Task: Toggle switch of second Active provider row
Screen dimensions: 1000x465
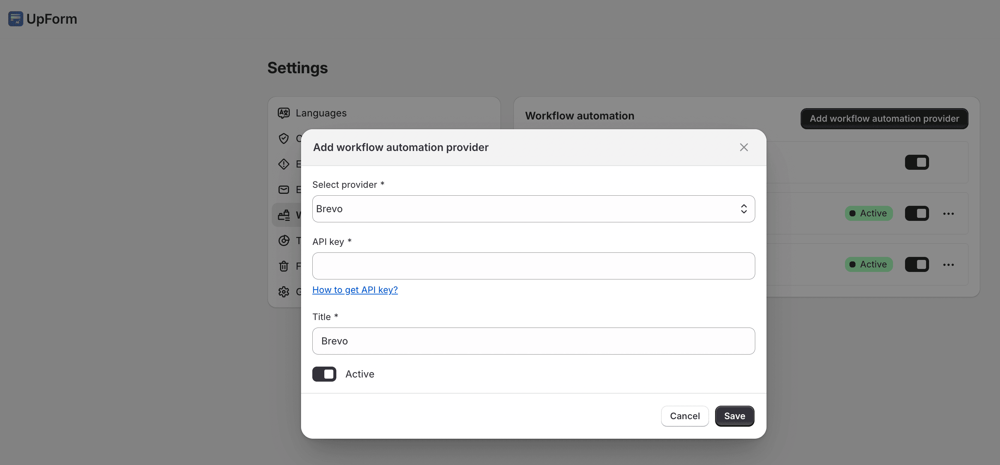Action: 917,264
